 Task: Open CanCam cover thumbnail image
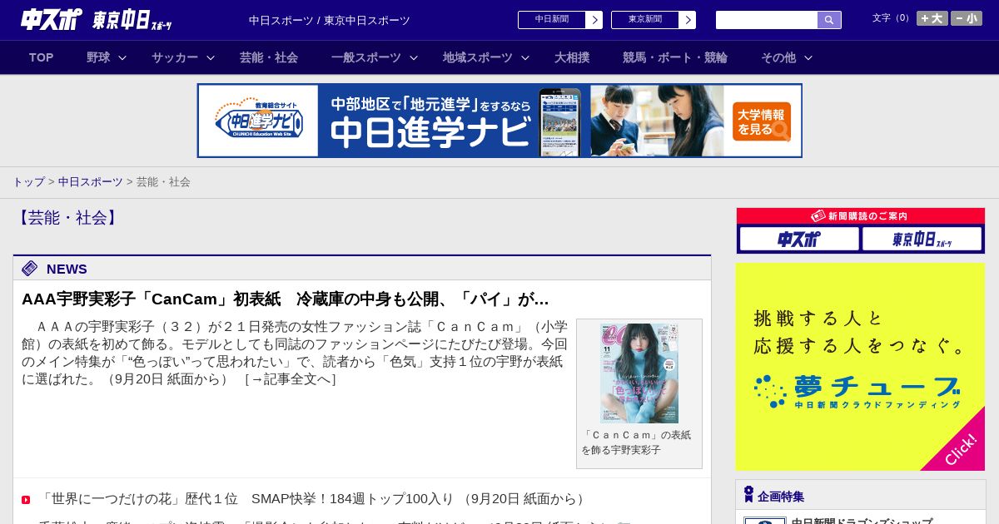click(x=639, y=373)
